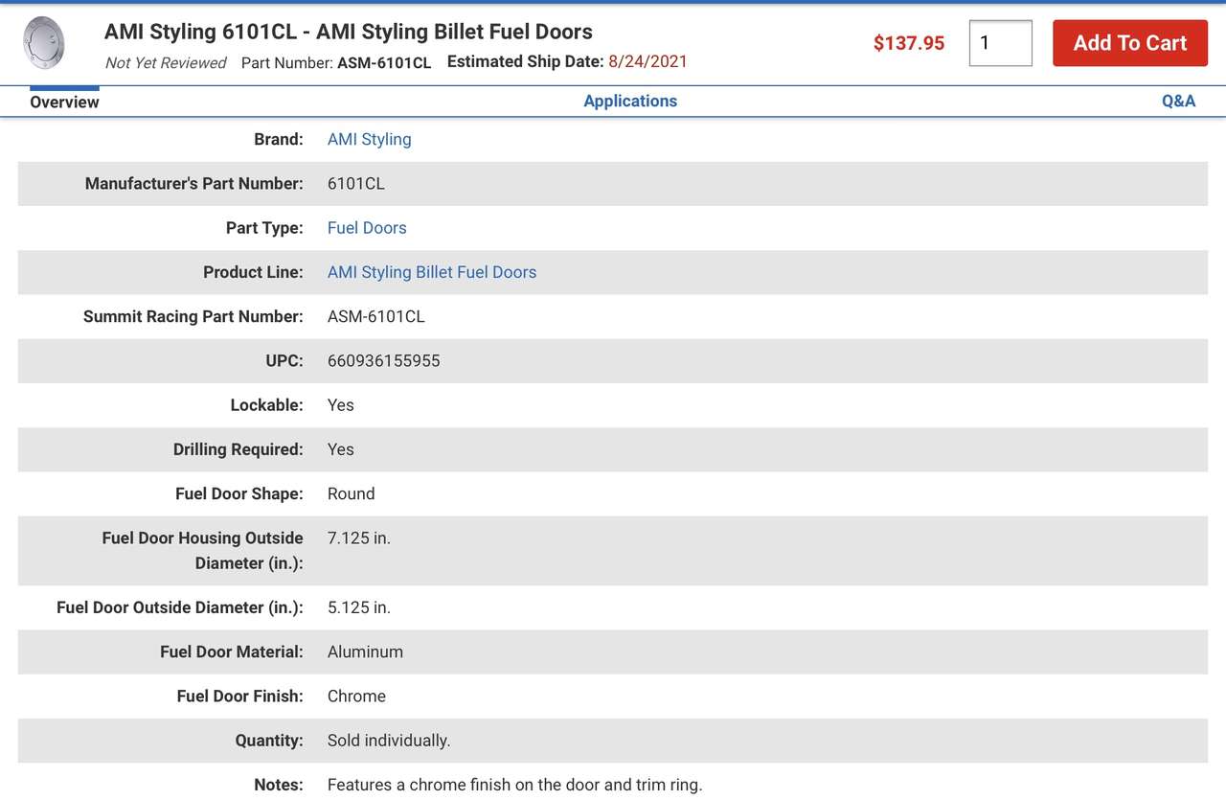Image resolution: width=1226 pixels, height=800 pixels.
Task: Follow the Fuel Doors part type link
Action: click(x=367, y=228)
